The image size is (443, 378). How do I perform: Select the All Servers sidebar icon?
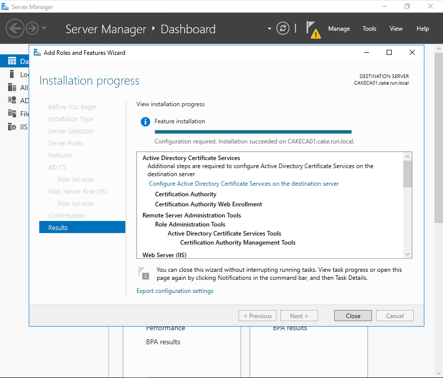coord(12,87)
